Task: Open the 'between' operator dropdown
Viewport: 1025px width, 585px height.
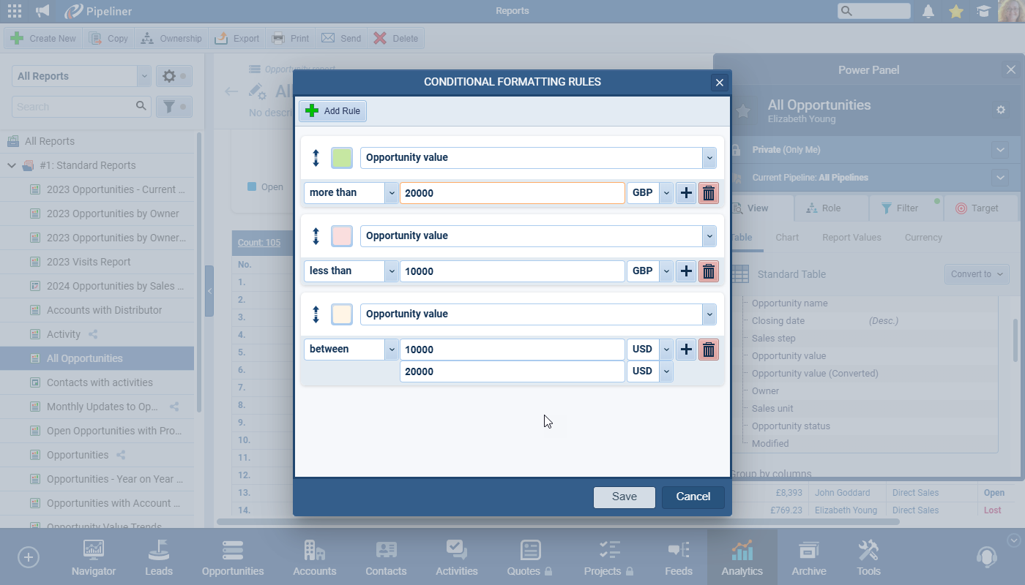Action: coord(351,350)
